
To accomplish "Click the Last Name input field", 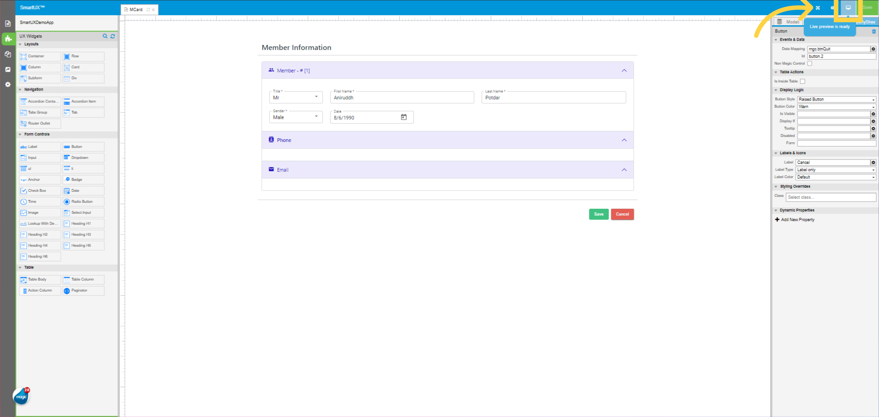I will pyautogui.click(x=553, y=97).
